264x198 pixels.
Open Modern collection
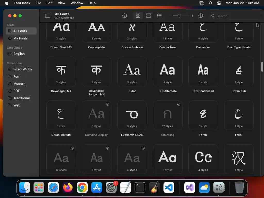coord(21,84)
